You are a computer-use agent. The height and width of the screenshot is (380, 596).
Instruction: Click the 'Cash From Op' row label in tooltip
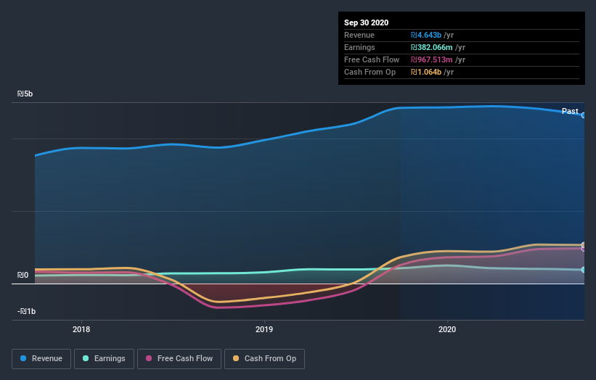pos(370,72)
